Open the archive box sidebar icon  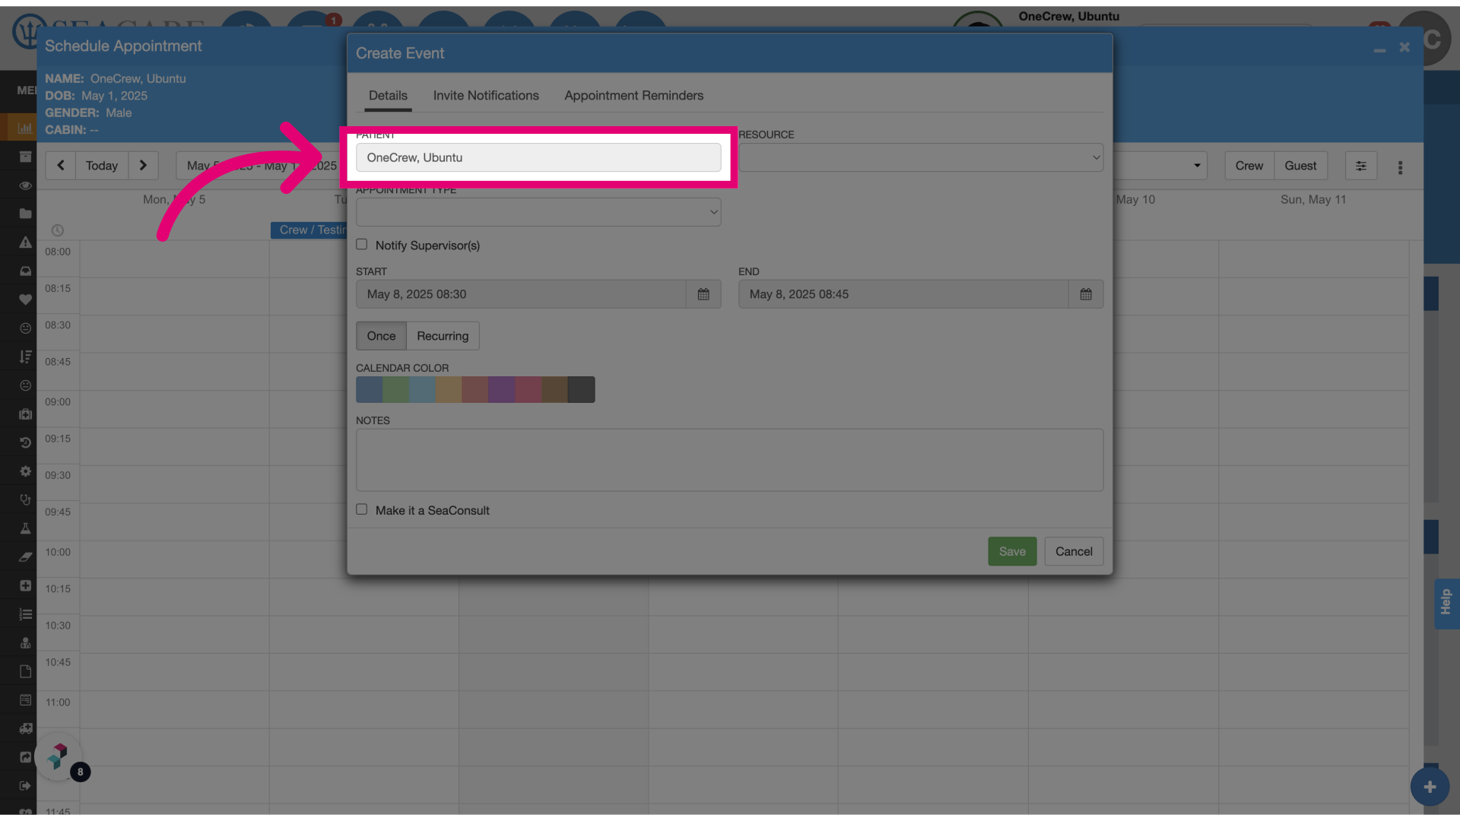pos(25,157)
